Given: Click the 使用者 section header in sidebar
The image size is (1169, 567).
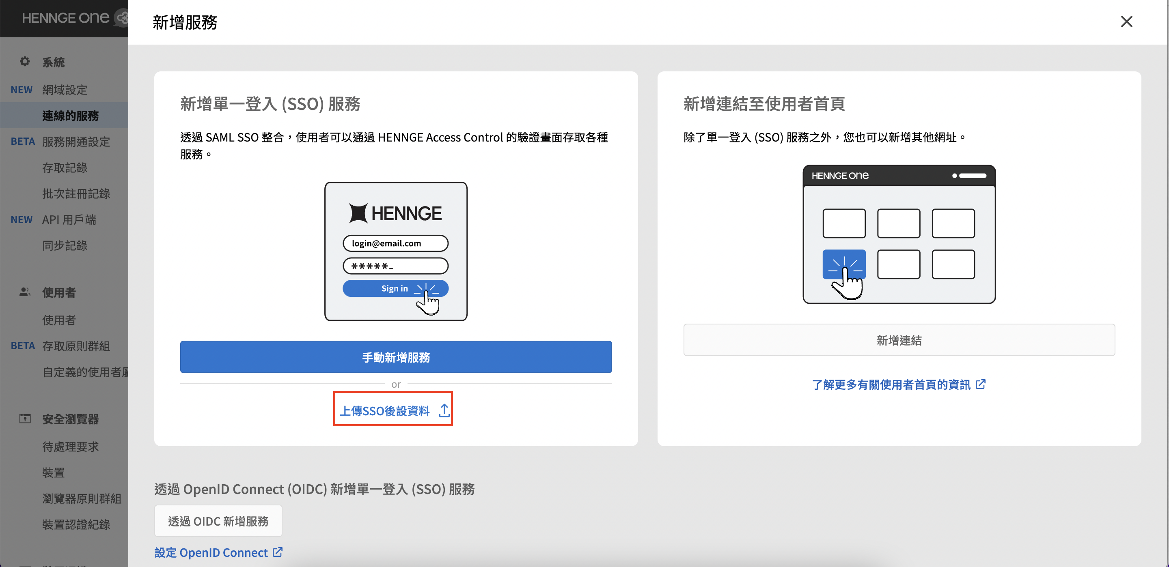Looking at the screenshot, I should (59, 292).
